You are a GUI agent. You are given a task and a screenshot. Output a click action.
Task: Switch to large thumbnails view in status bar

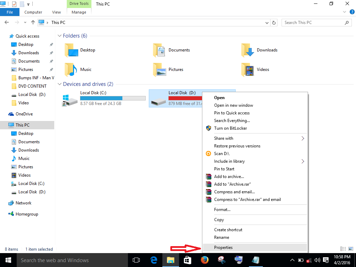(x=351, y=249)
